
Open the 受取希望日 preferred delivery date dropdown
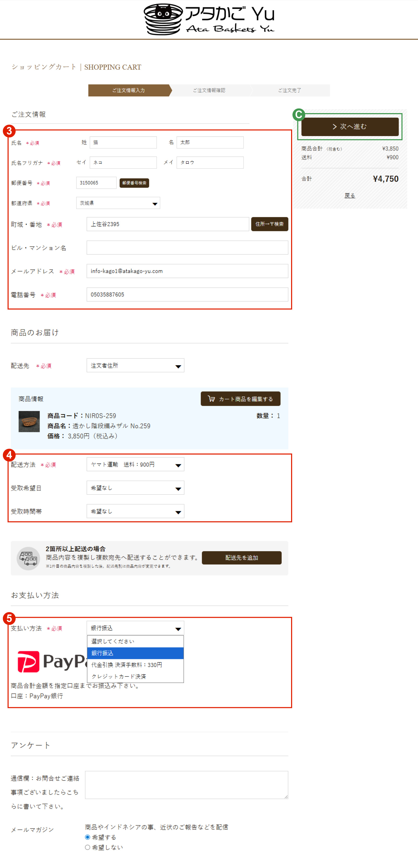(135, 487)
